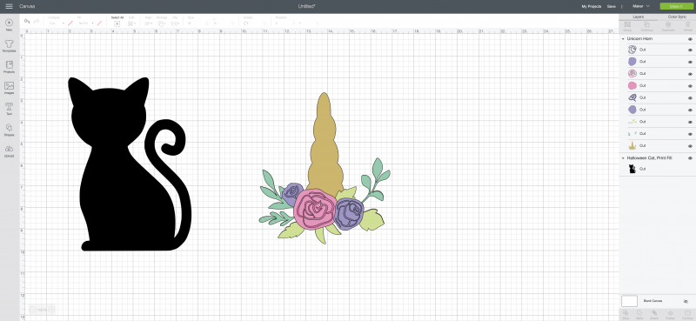Viewport: 696px width, 321px height.
Task: Hide the yellow-green leaves Cut layer
Action: (x=690, y=122)
